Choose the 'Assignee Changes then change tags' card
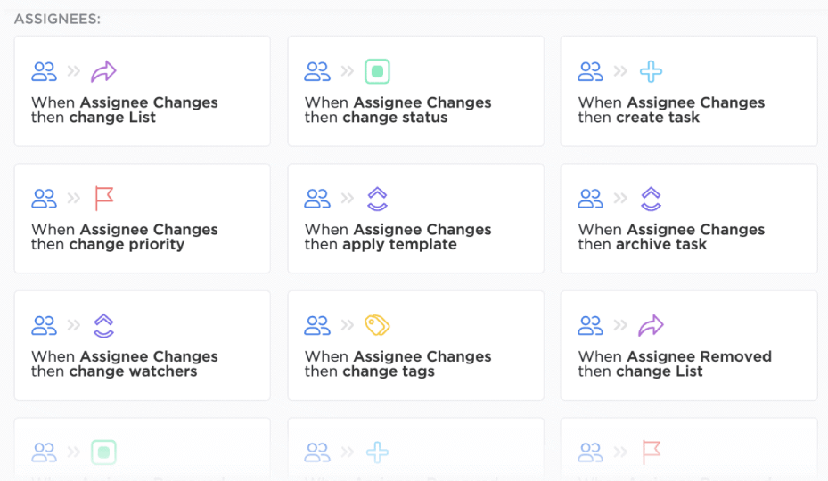Viewport: 828px width, 481px height. [x=415, y=346]
